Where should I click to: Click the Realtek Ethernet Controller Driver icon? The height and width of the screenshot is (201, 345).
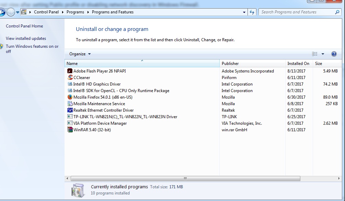(70, 110)
